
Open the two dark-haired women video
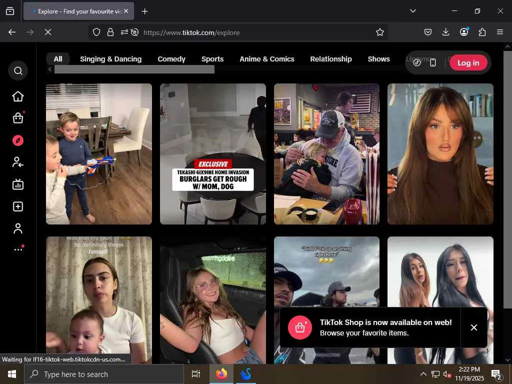[x=440, y=271]
